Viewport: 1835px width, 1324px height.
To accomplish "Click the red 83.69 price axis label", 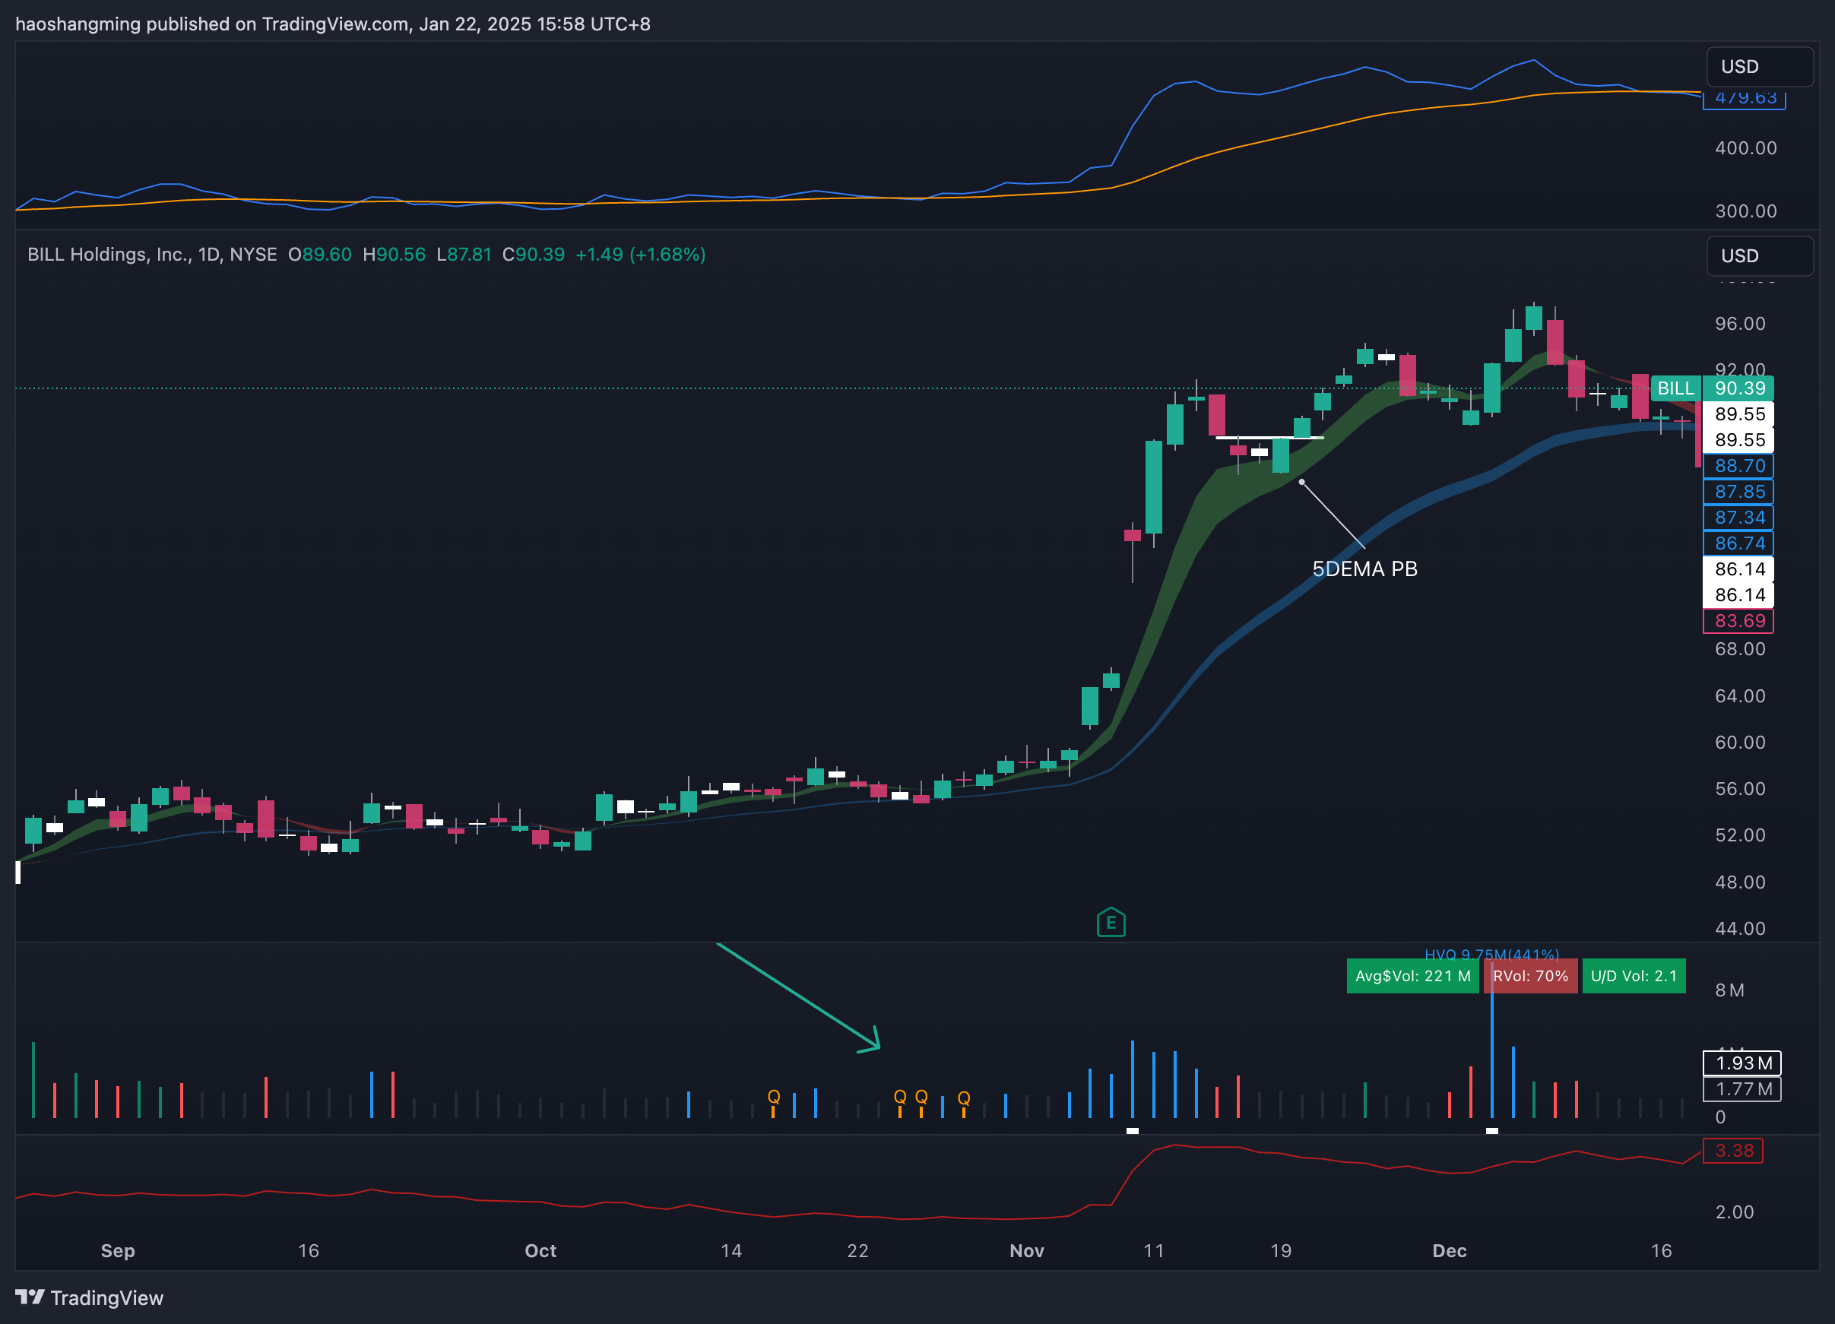I will 1738,620.
